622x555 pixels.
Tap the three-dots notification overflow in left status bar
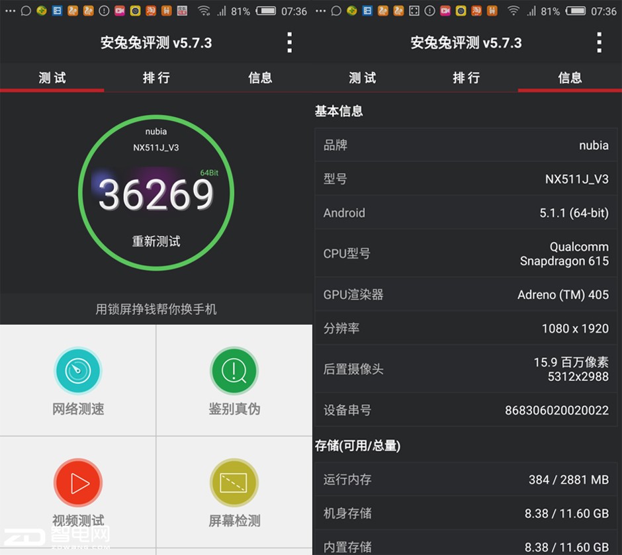point(10,11)
